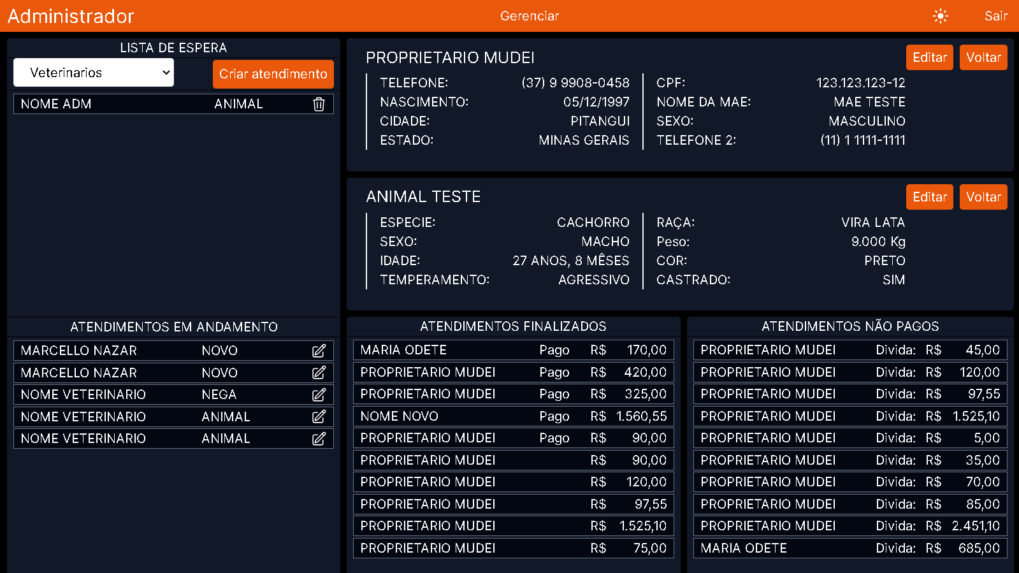
Task: Open edit icon for NEGA appointment
Action: click(x=319, y=395)
